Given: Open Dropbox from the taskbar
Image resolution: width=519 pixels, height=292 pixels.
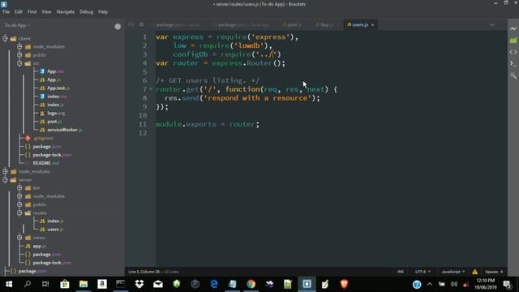Looking at the screenshot, I should coord(139,284).
